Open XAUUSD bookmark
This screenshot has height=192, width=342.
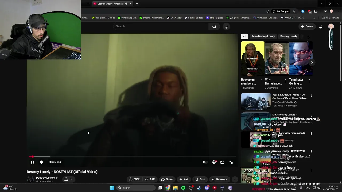(293, 18)
